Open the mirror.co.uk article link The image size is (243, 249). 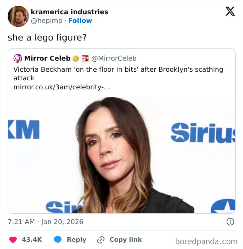62,87
